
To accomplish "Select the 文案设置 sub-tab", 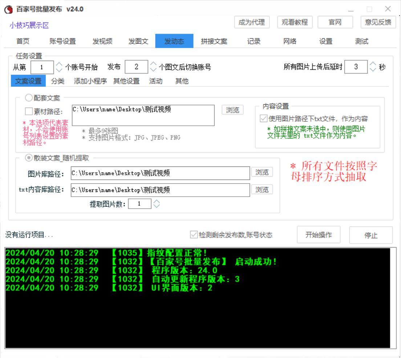I will [x=28, y=81].
